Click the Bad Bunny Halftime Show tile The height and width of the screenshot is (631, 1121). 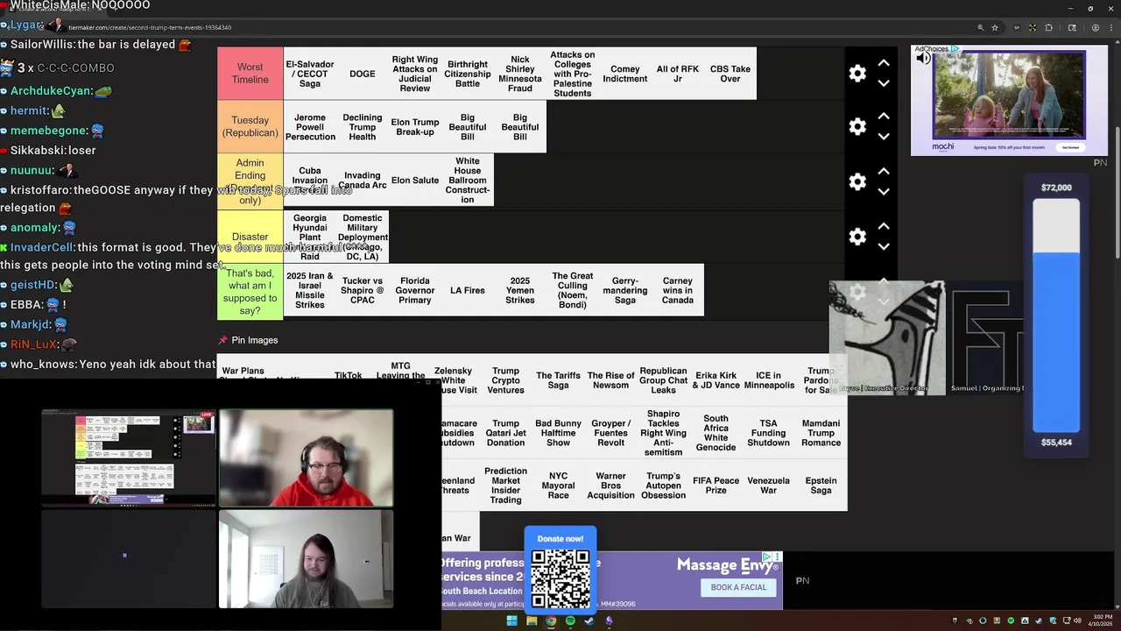[x=558, y=433]
